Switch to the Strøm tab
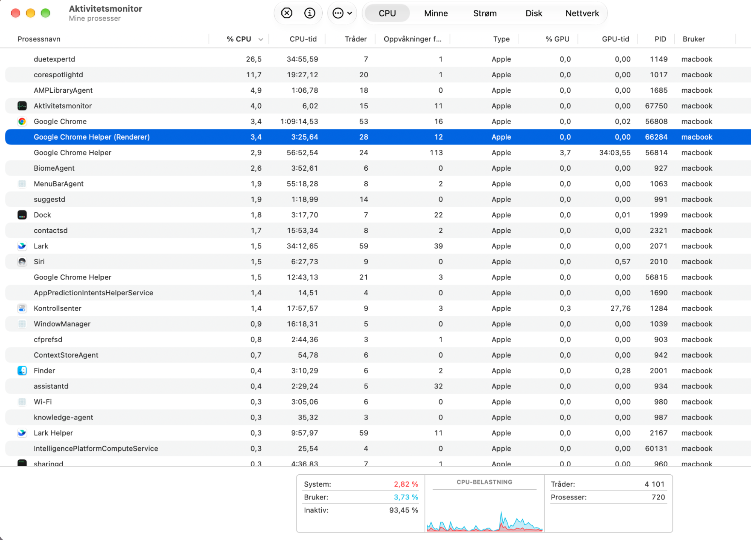This screenshot has height=540, width=751. pyautogui.click(x=485, y=13)
